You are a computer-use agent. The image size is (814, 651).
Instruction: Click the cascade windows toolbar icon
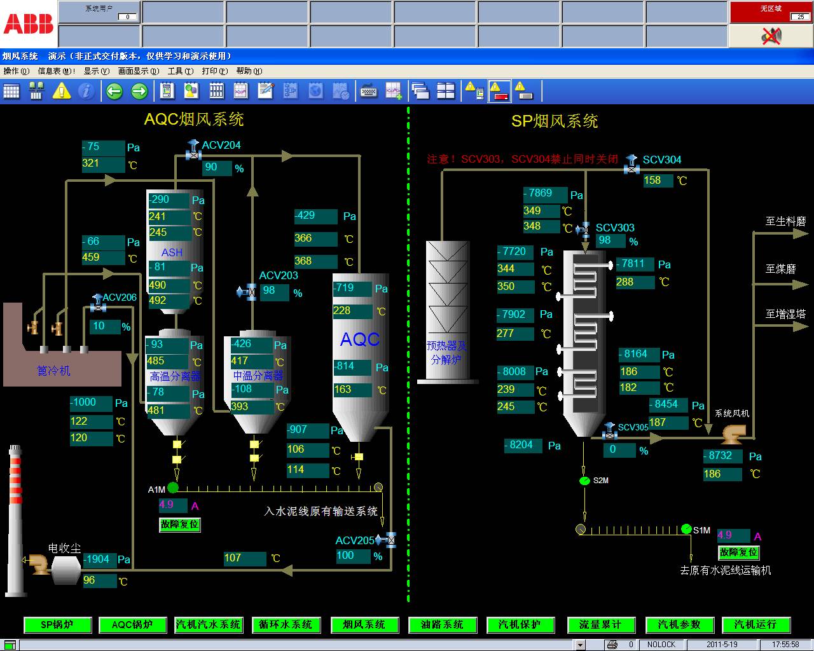420,92
